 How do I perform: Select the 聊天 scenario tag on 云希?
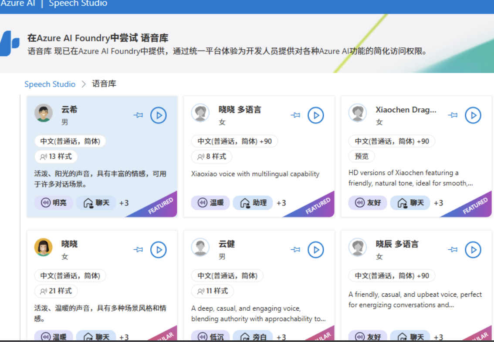[96, 203]
